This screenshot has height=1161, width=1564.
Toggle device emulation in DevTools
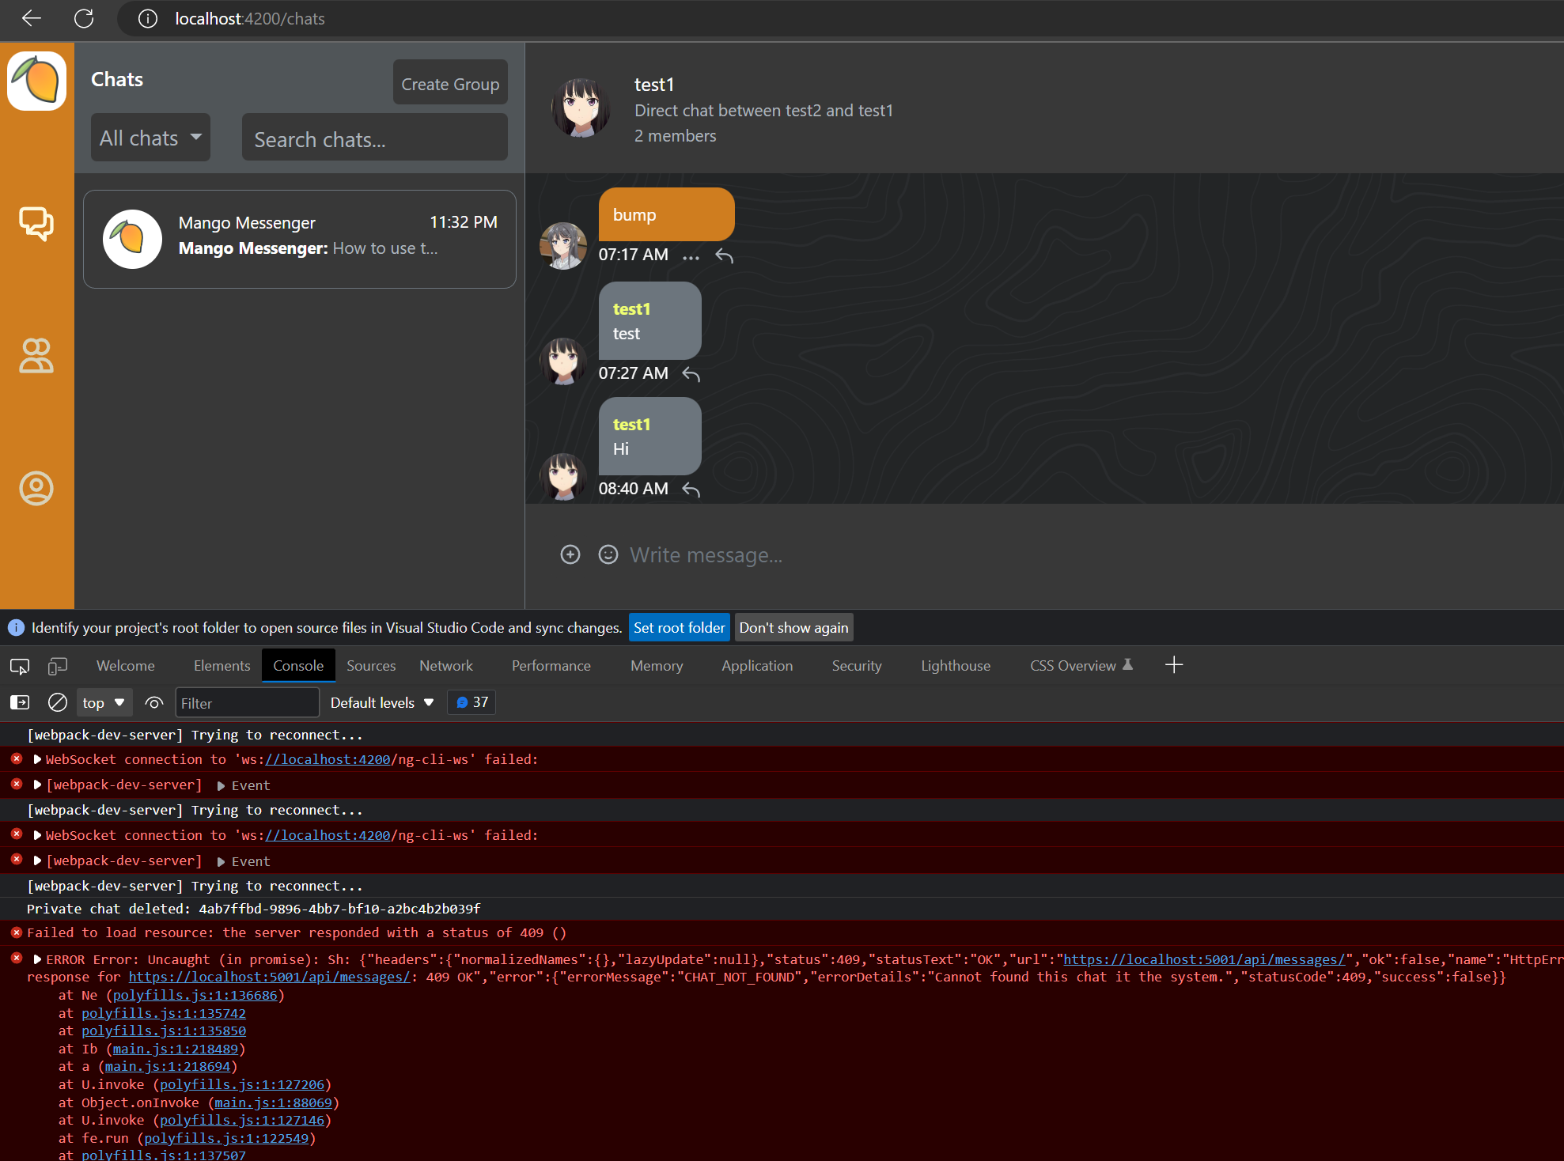(57, 666)
